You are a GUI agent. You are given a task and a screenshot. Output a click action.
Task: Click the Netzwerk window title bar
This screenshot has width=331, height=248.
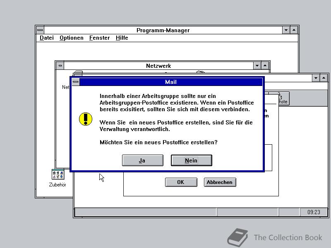click(x=158, y=66)
